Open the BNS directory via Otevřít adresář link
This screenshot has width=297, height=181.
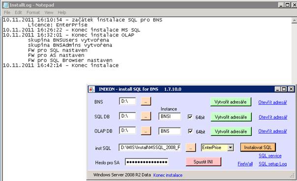272,102
